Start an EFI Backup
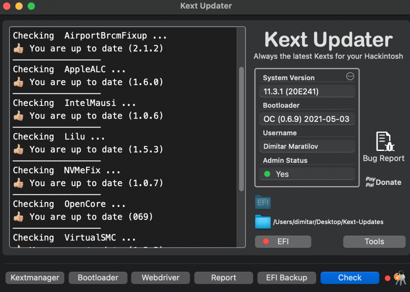The width and height of the screenshot is (410, 292). click(x=287, y=278)
